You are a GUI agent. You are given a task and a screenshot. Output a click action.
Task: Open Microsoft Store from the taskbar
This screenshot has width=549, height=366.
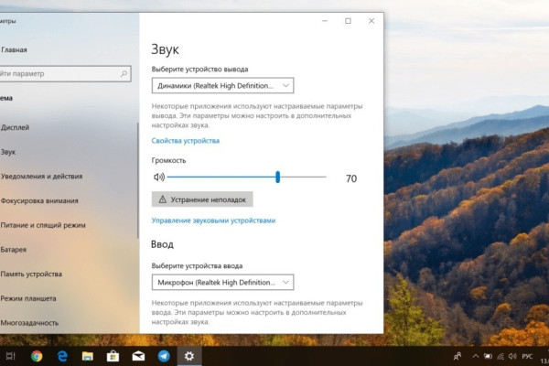(x=113, y=356)
